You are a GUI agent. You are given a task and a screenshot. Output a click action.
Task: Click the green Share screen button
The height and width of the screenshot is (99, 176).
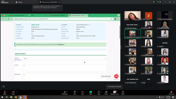pos(91,93)
